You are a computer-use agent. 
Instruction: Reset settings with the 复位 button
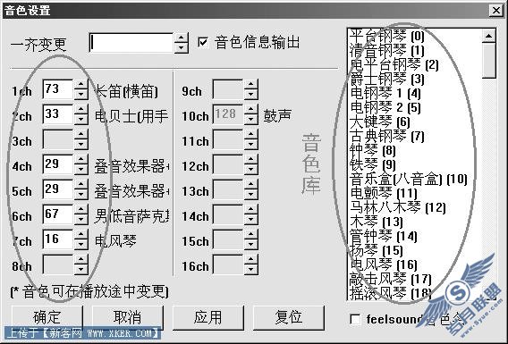click(x=288, y=317)
